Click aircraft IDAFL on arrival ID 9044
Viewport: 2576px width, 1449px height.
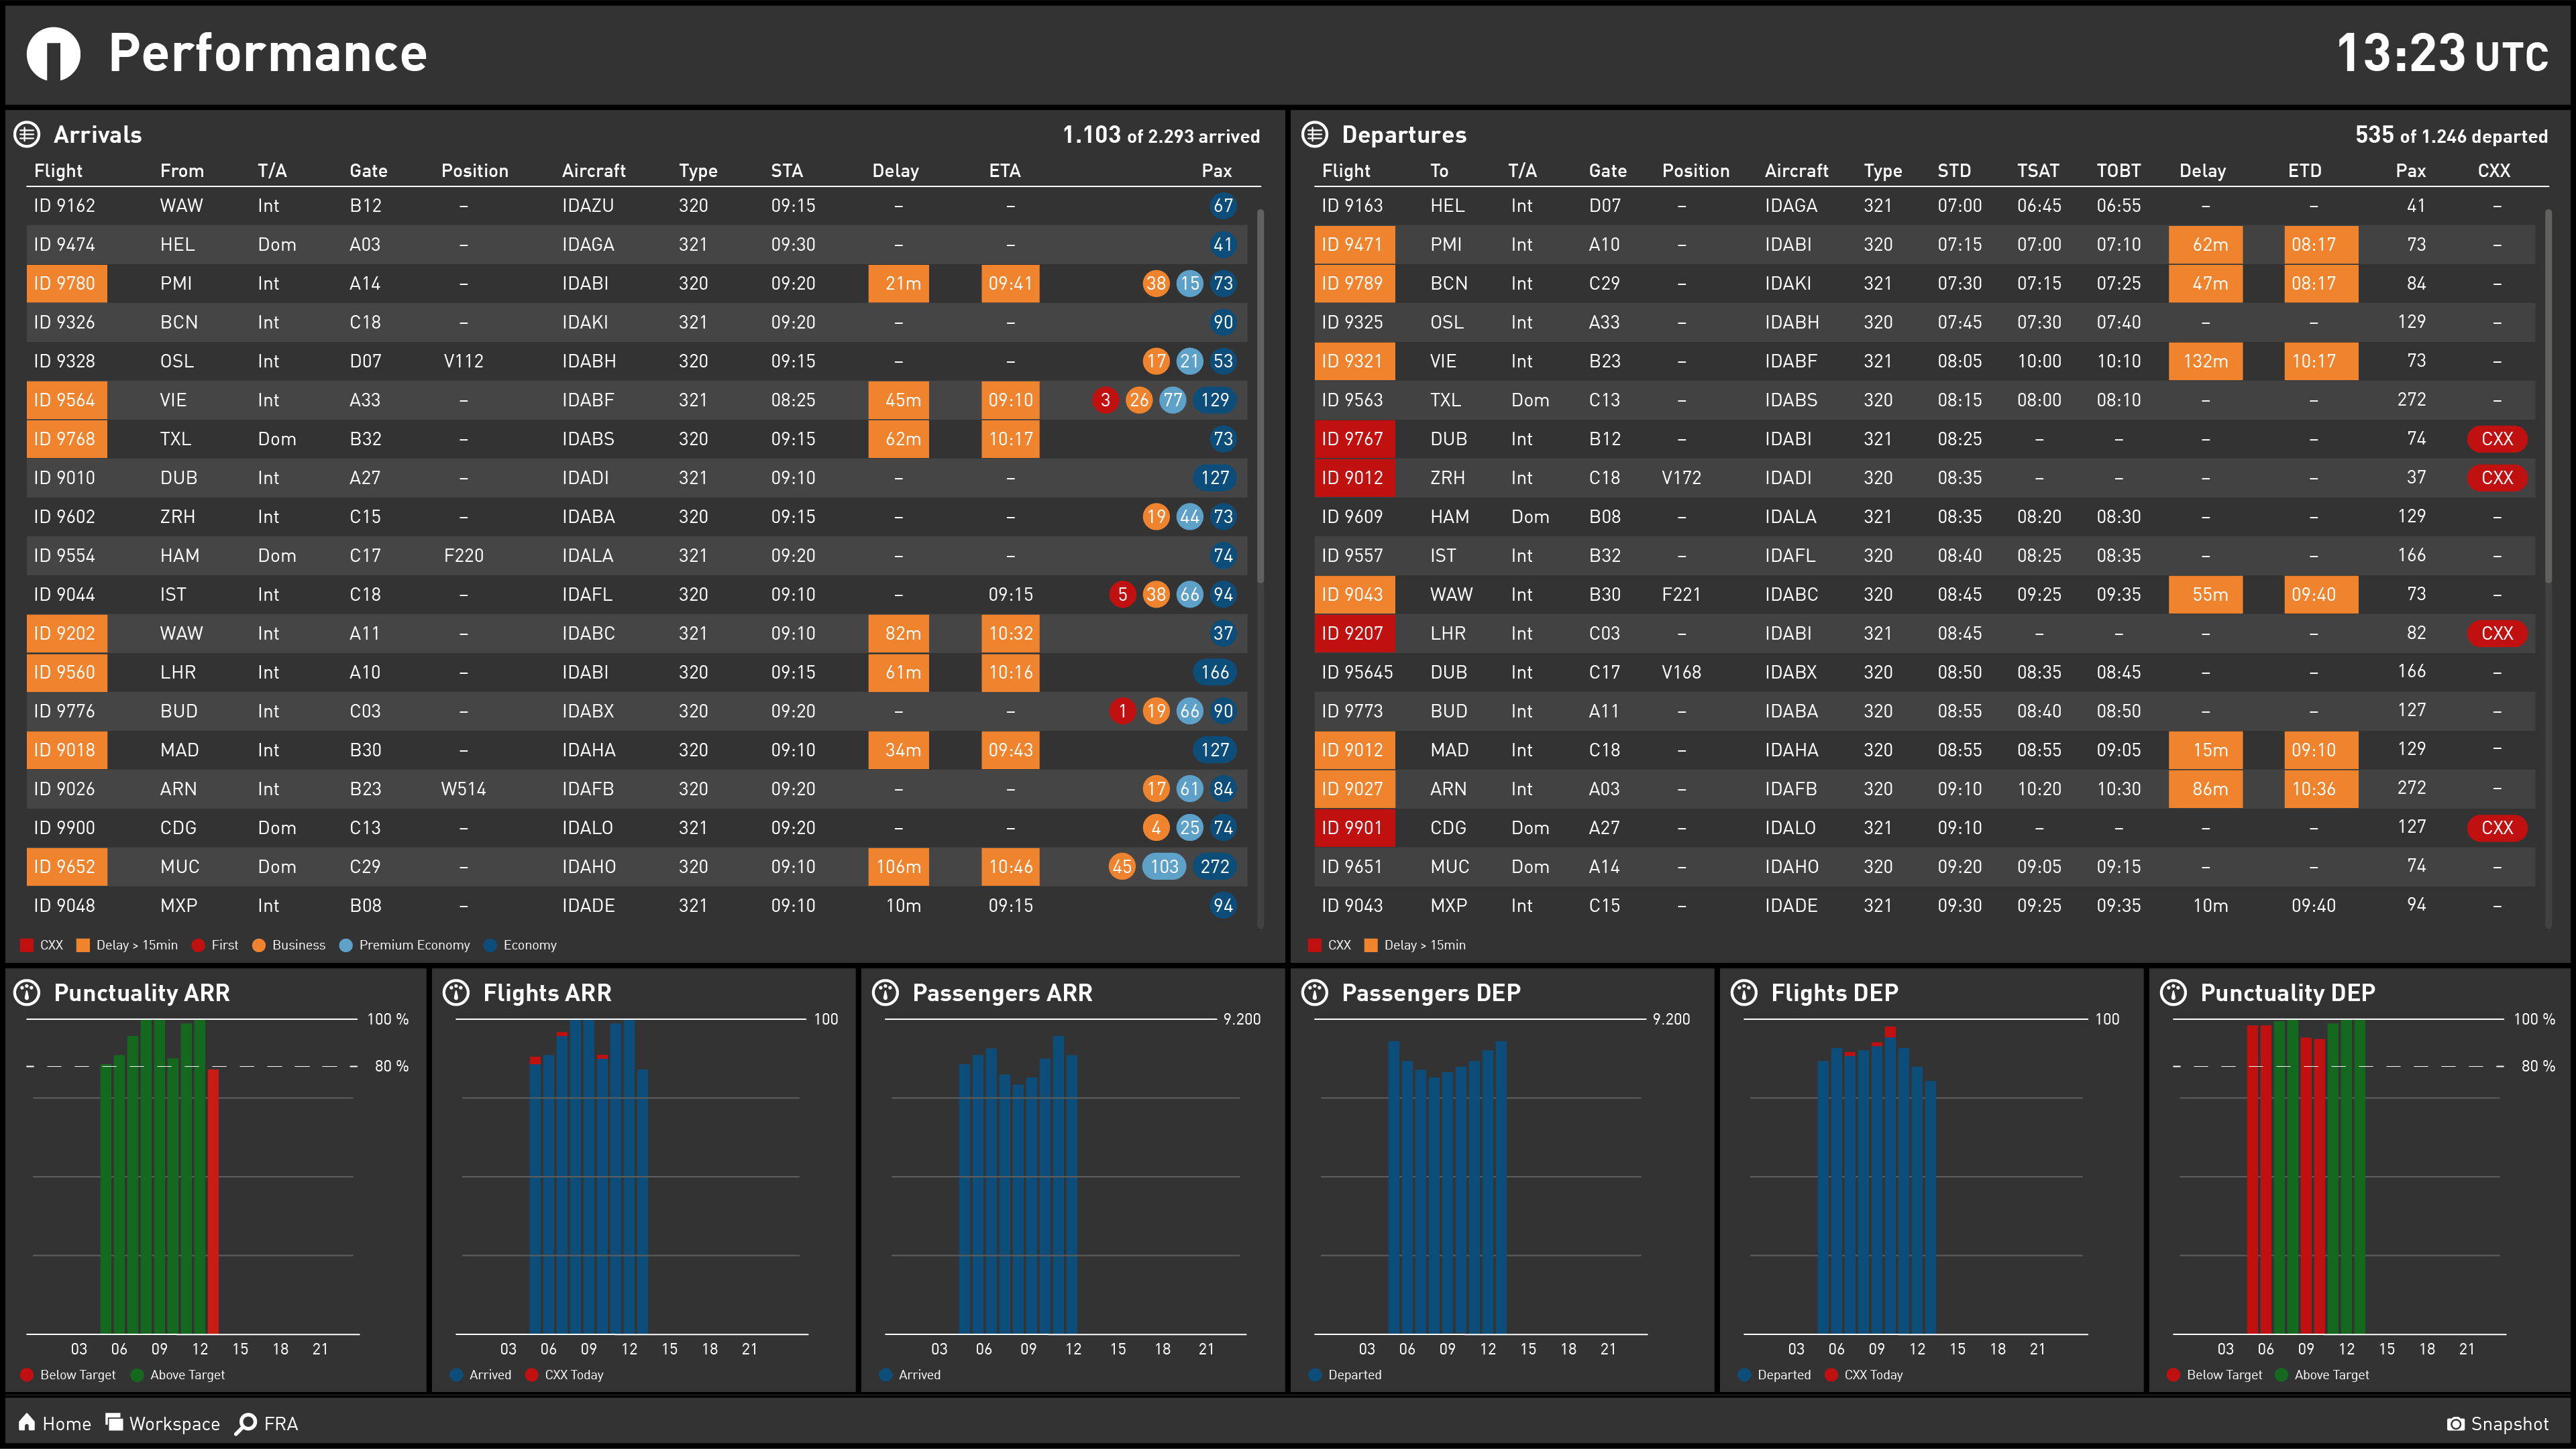point(587,595)
